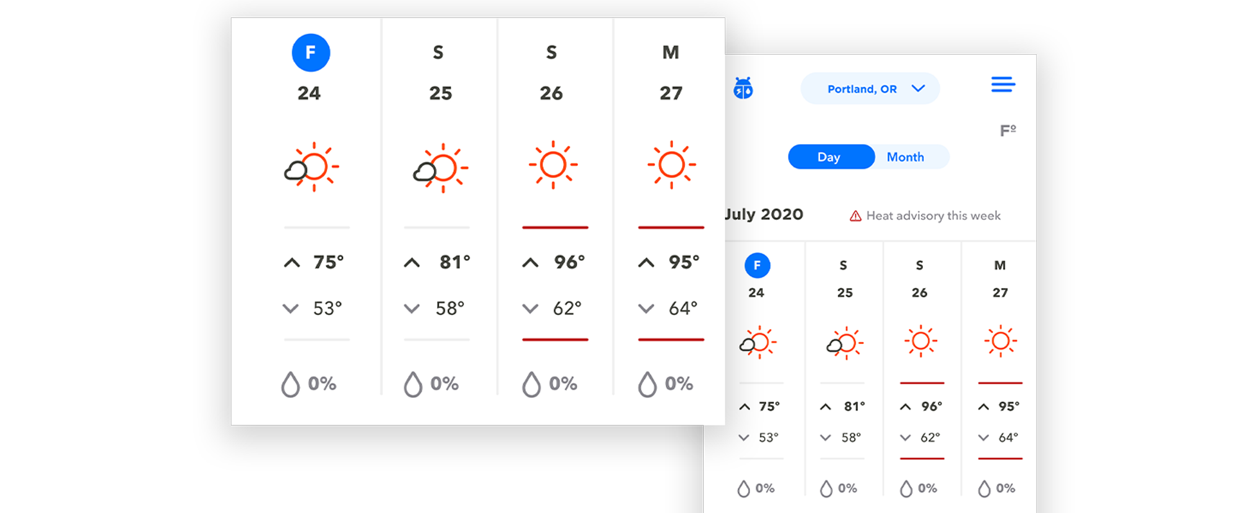Select Monday M day header in small panel

click(1000, 265)
